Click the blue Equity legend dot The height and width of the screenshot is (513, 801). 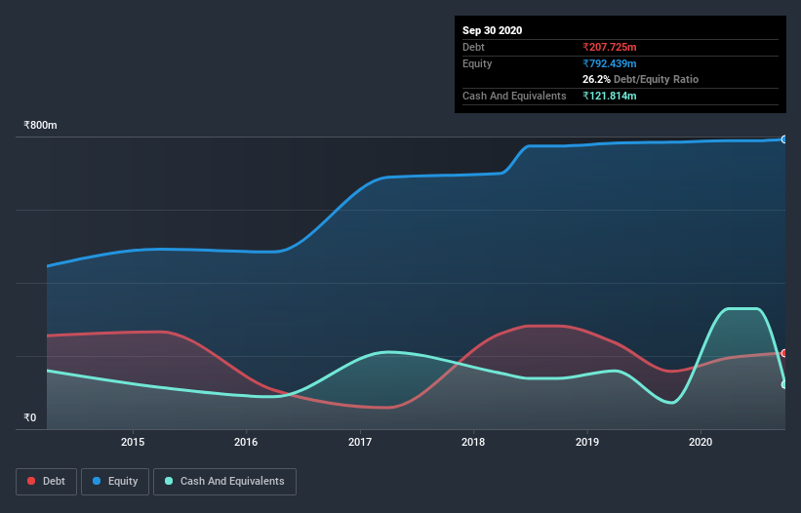tap(97, 481)
